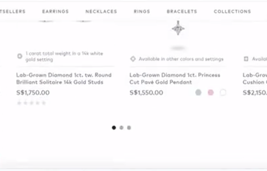This screenshot has width=267, height=171.
Task: Click the square cushion icon at right edge
Action: click(x=246, y=59)
